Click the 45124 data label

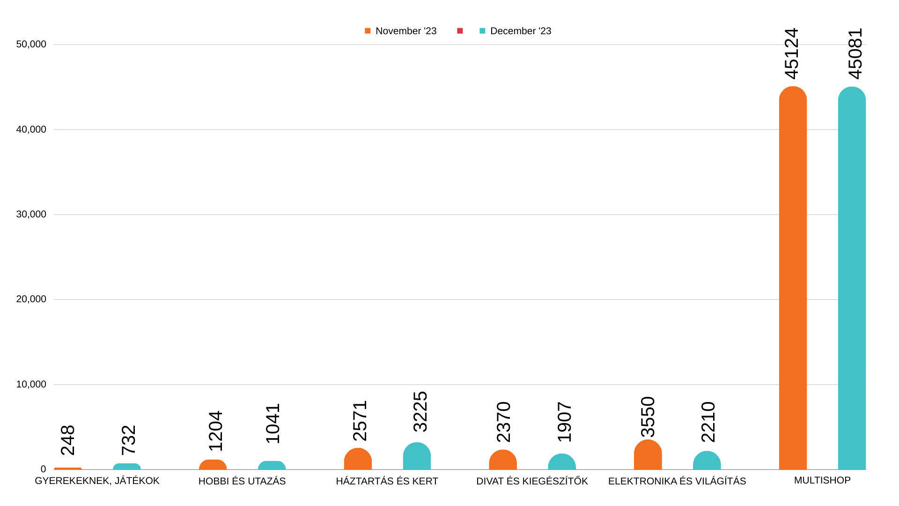pos(791,54)
